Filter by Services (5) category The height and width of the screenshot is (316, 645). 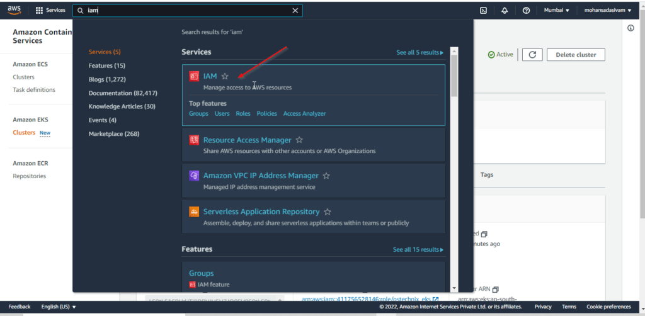click(105, 52)
